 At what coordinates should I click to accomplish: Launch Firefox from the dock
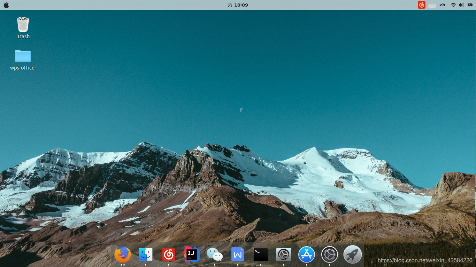click(123, 254)
